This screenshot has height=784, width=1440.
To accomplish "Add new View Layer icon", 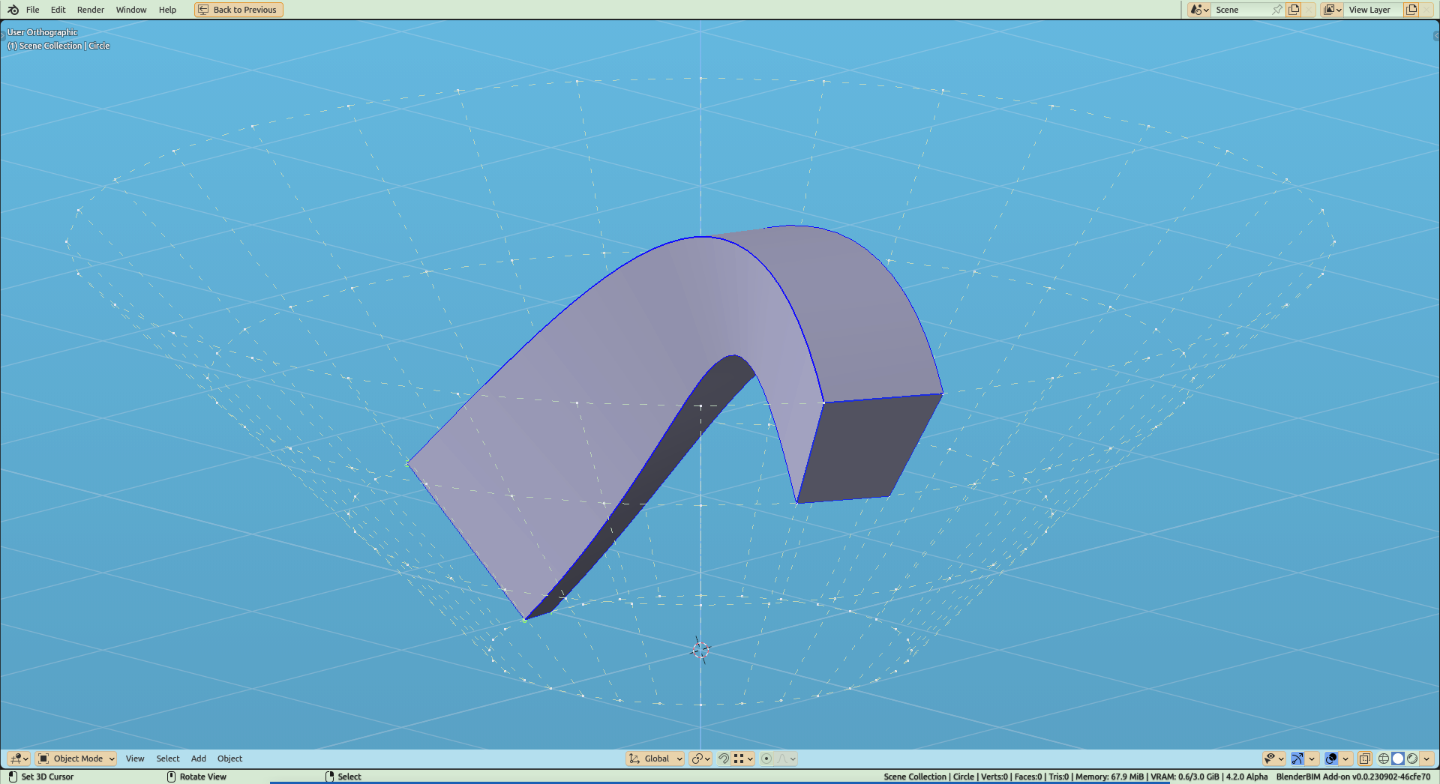I will [1411, 10].
